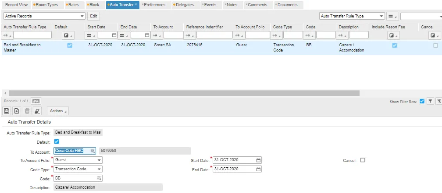The width and height of the screenshot is (442, 193).
Task: Switch to Rates tab
Action: point(73,5)
